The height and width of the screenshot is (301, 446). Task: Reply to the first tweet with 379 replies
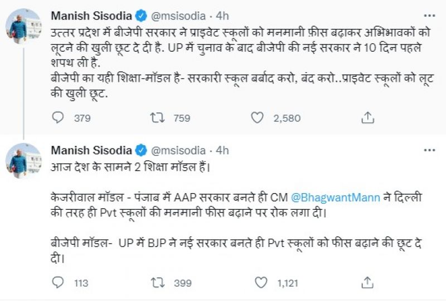pyautogui.click(x=58, y=118)
